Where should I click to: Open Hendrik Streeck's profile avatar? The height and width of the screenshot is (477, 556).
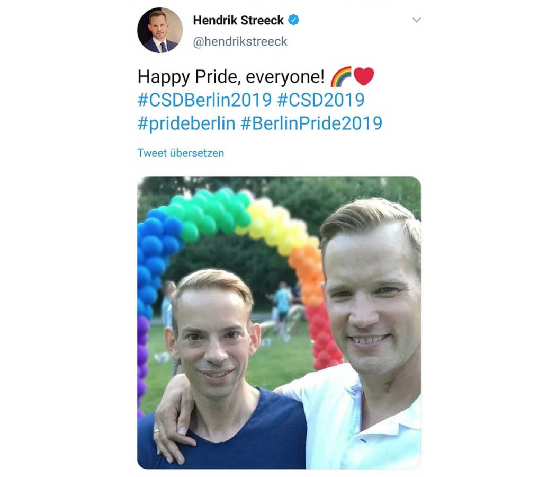click(160, 31)
